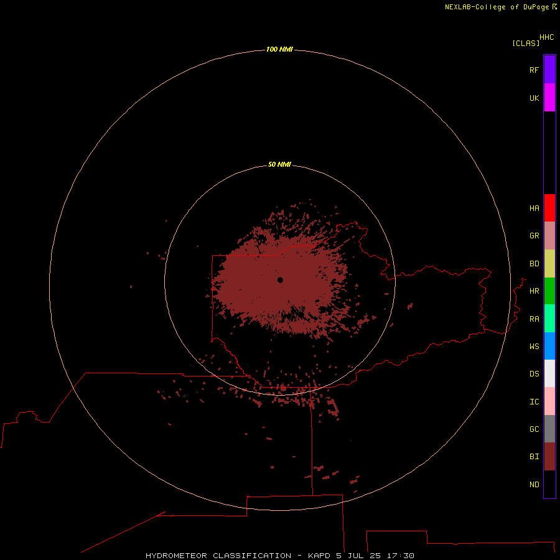
Task: Click the IC light pink legend swatch
Action: coord(549,401)
